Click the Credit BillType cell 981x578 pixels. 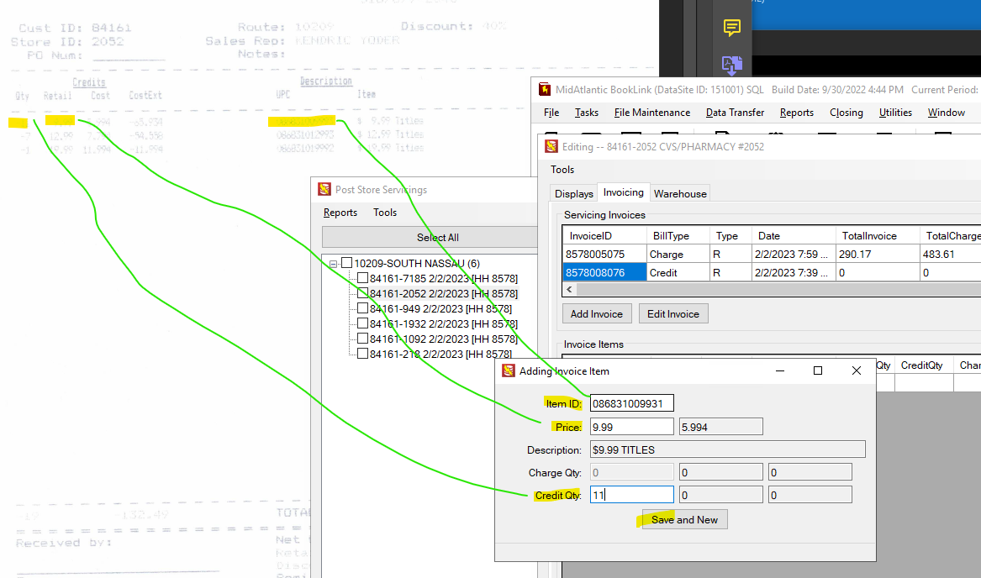click(x=678, y=273)
